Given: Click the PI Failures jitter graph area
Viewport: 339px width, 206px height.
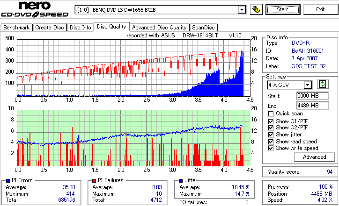Looking at the screenshot, I should [133, 138].
